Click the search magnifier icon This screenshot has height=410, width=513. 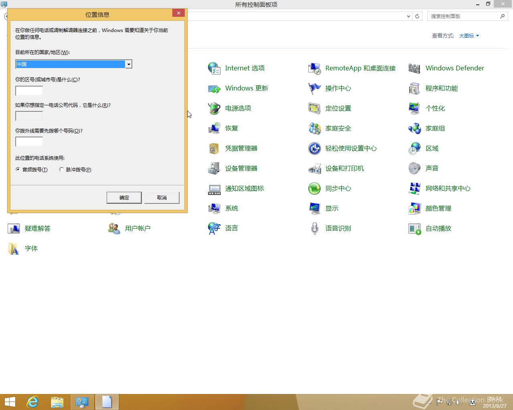(502, 16)
